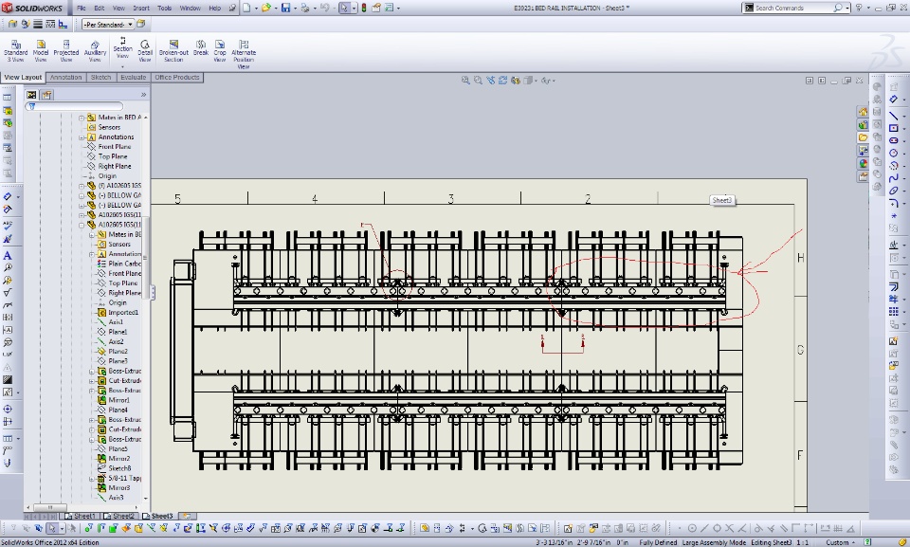Click the Standard 3 View tool

pos(15,49)
